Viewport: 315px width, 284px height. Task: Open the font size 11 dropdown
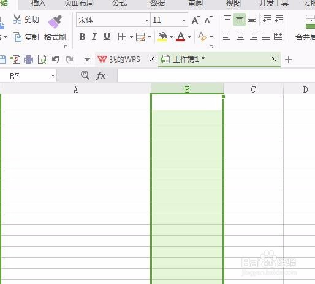pyautogui.click(x=184, y=20)
